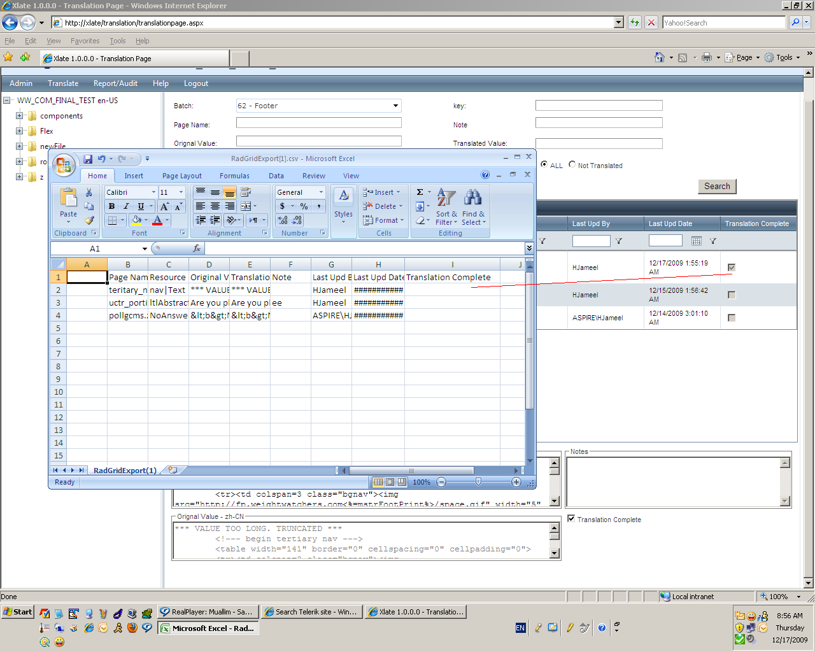The height and width of the screenshot is (652, 815).
Task: Select the ALL radio button
Action: tap(544, 164)
